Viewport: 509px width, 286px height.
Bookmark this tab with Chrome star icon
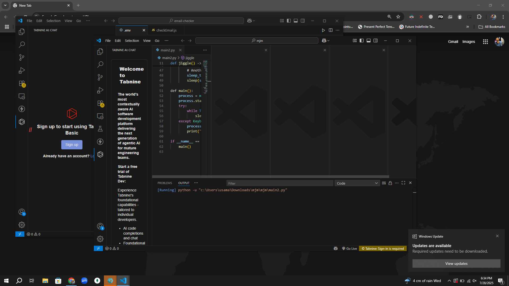pyautogui.click(x=398, y=17)
